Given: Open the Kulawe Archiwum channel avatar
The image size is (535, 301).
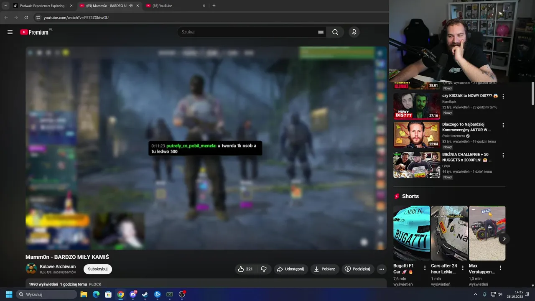Looking at the screenshot, I should [x=31, y=269].
